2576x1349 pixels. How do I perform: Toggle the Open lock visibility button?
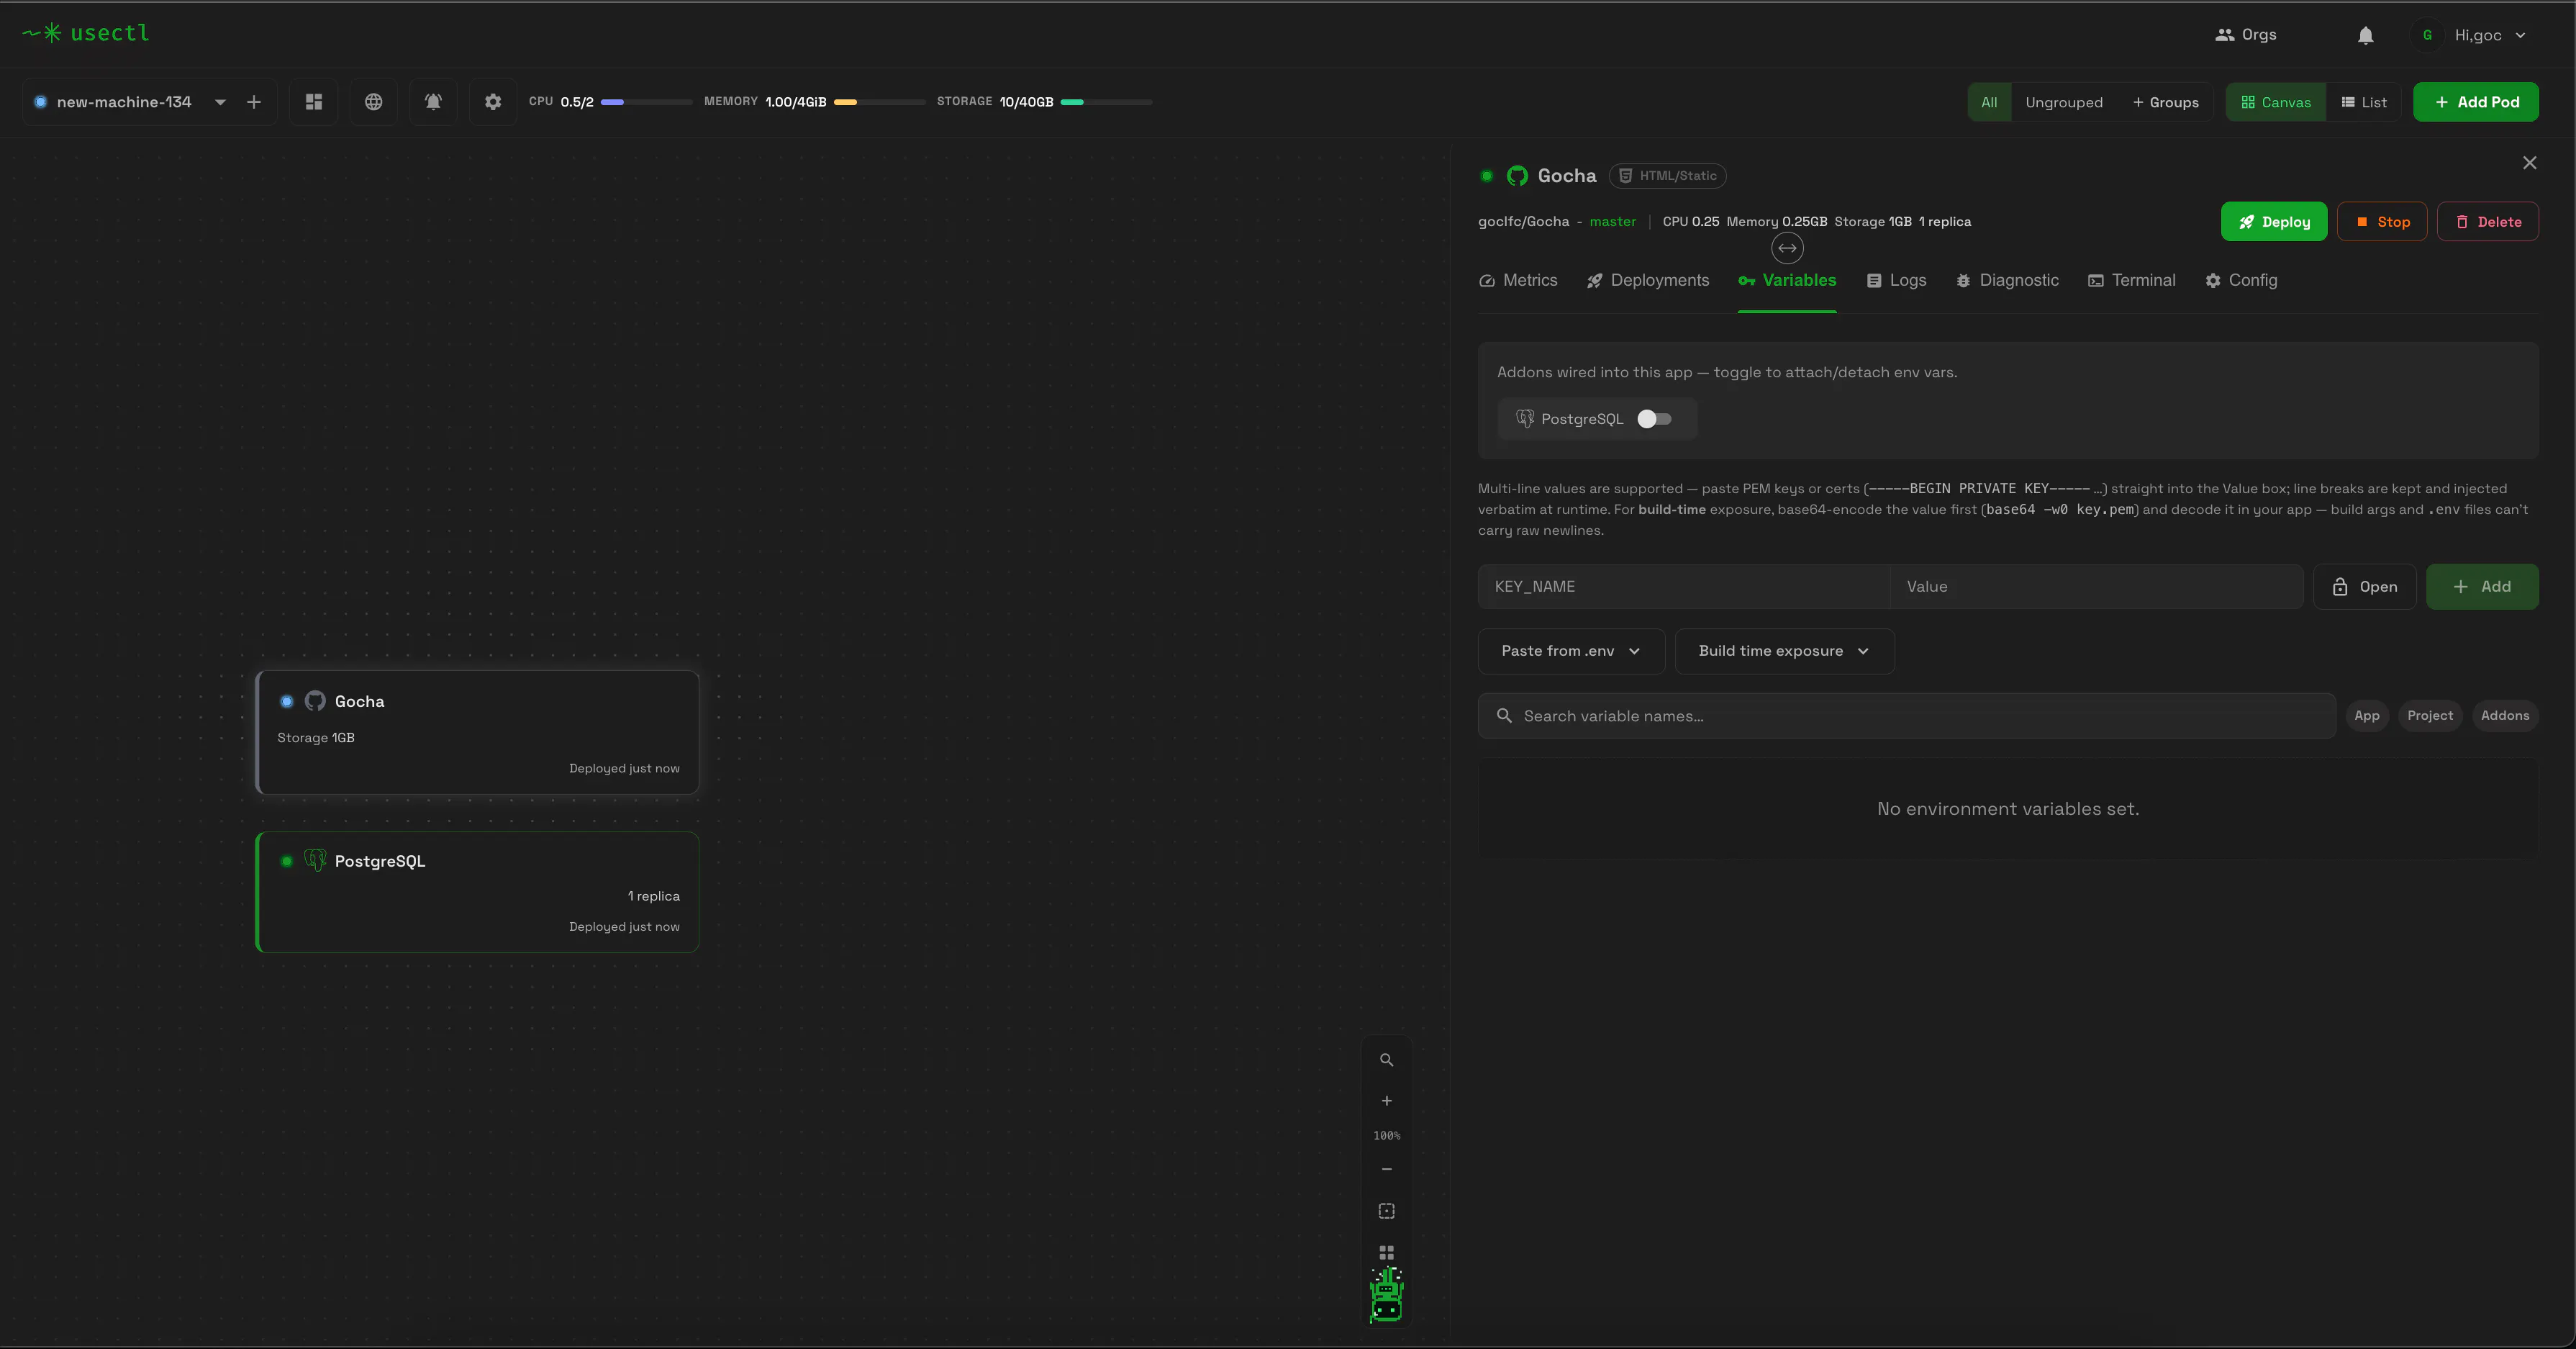[2365, 587]
